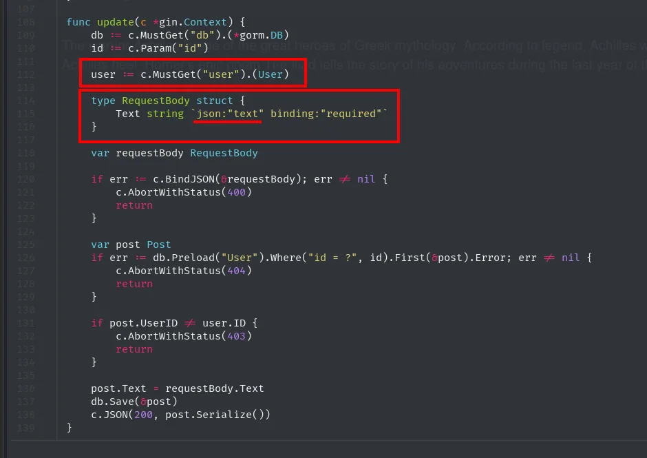The image size is (647, 458).
Task: Select the 403 status code
Action: coord(237,336)
